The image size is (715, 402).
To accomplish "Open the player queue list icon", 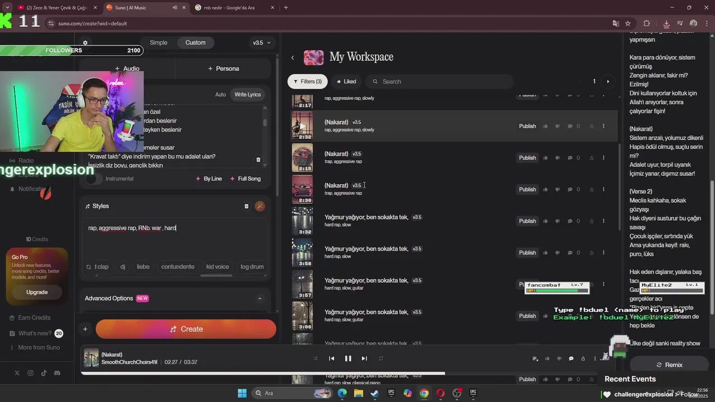I will pos(535,358).
